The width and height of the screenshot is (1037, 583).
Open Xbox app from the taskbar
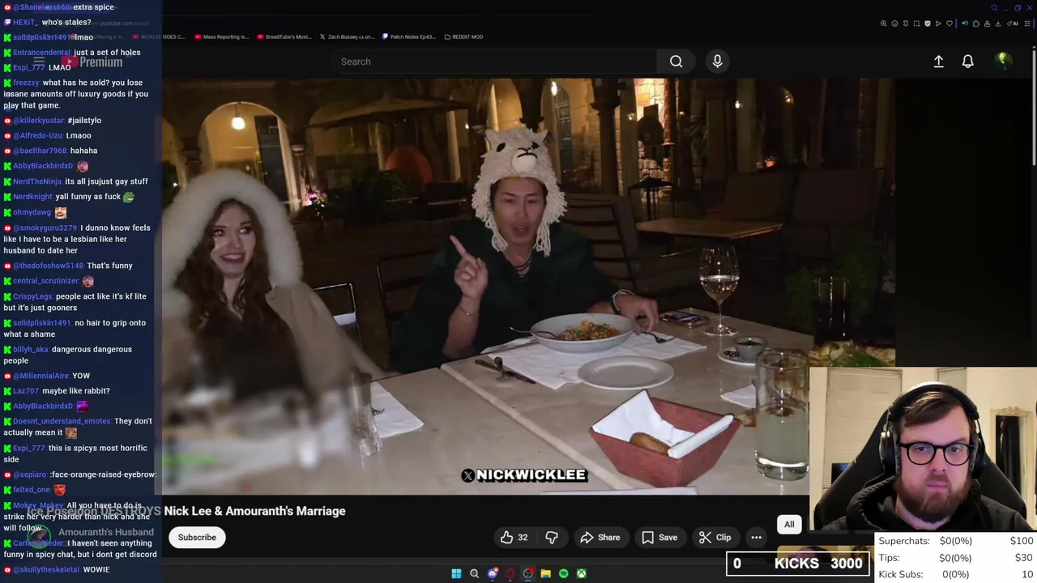[582, 573]
